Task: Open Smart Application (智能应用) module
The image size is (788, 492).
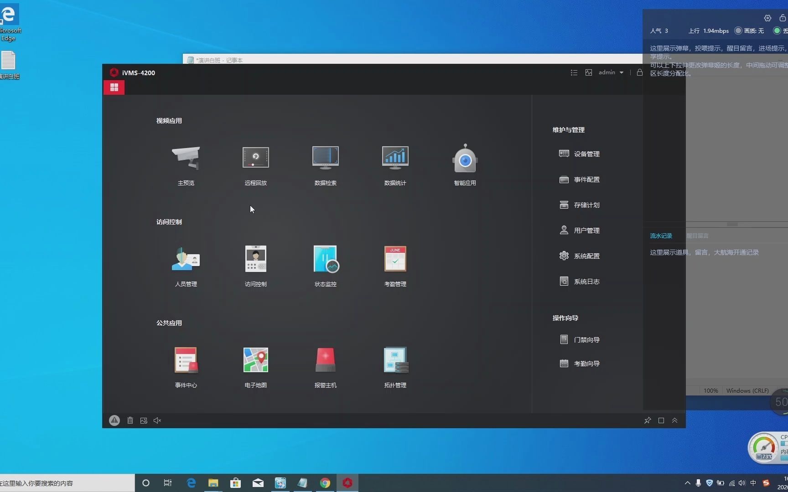Action: tap(465, 158)
